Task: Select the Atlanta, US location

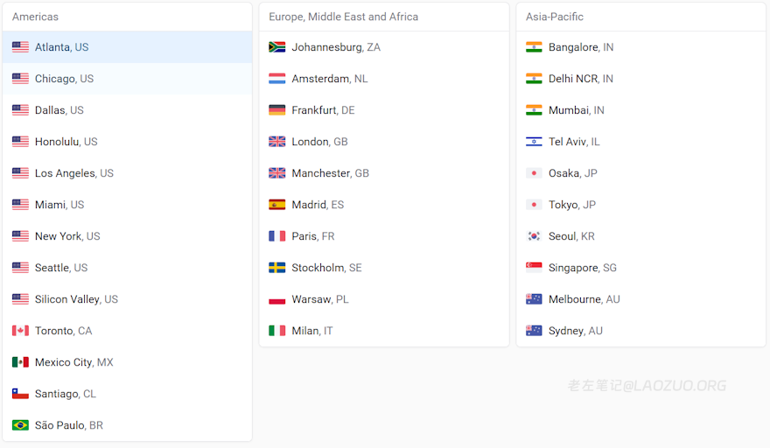Action: 127,47
